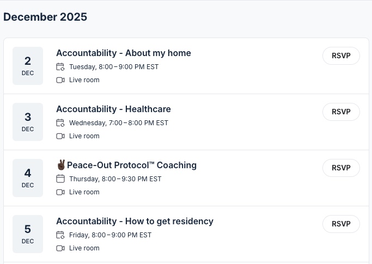RSVP to Peace-Out Protocol Coaching
The height and width of the screenshot is (264, 372).
[341, 168]
